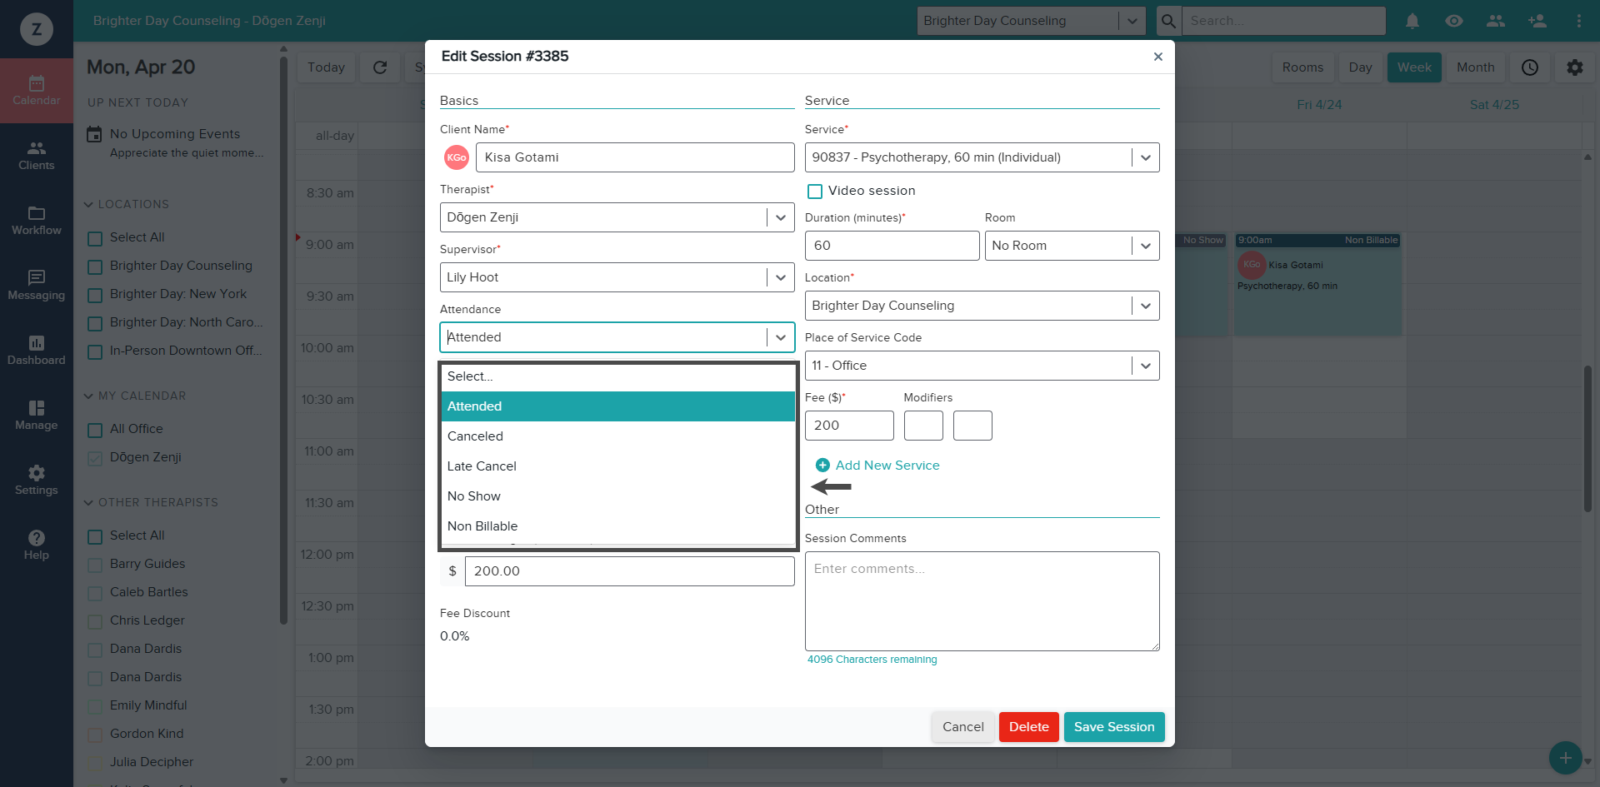
Task: Refresh the calendar view
Action: tap(380, 67)
